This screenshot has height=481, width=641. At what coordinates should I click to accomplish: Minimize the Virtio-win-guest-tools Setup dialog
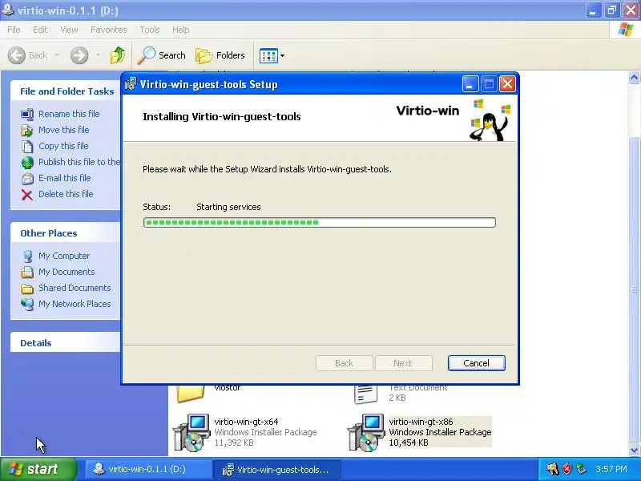coord(470,84)
